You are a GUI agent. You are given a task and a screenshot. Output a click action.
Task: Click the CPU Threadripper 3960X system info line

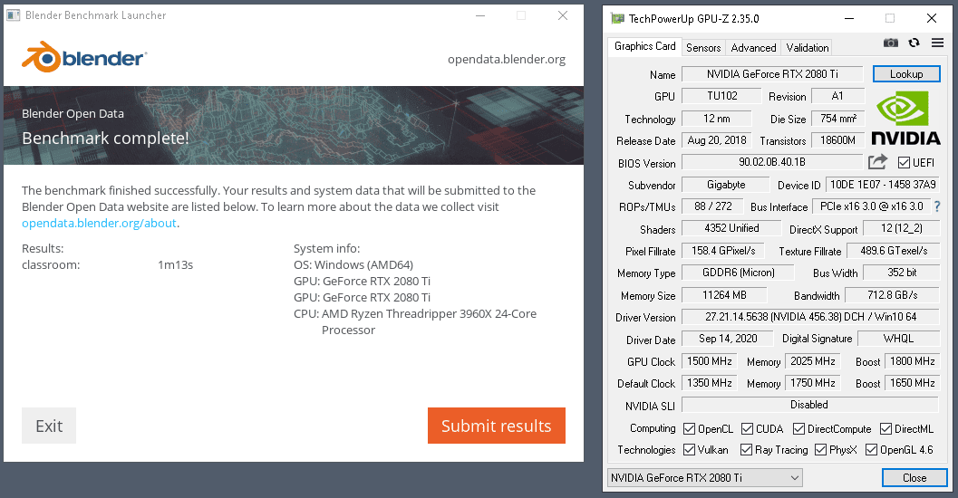point(415,321)
